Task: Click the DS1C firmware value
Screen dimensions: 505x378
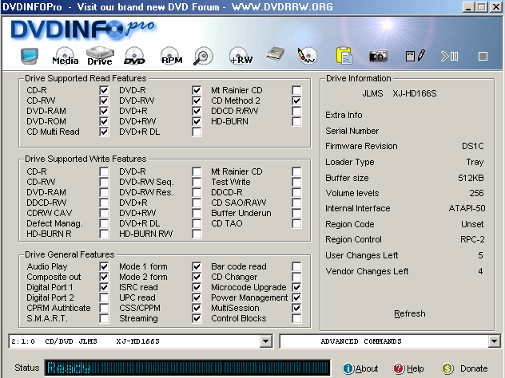Action: pos(473,146)
